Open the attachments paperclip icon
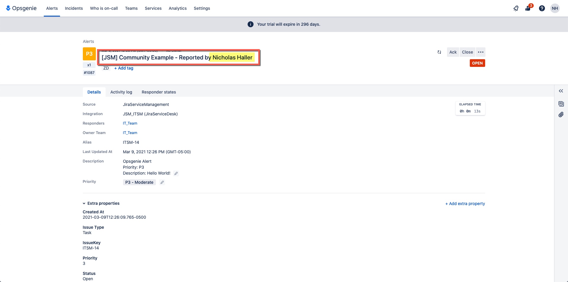Image resolution: width=568 pixels, height=282 pixels. coord(561,115)
